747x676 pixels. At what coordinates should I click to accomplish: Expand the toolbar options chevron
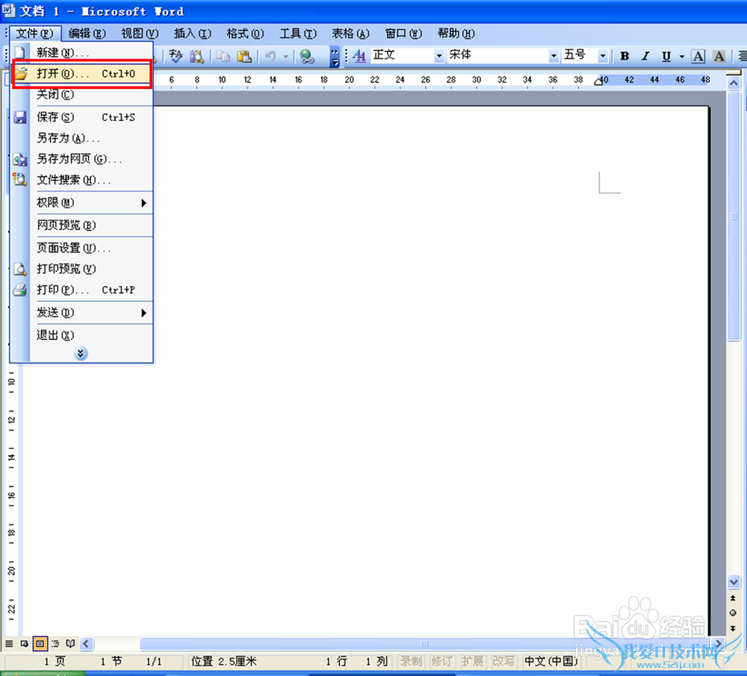[x=335, y=57]
